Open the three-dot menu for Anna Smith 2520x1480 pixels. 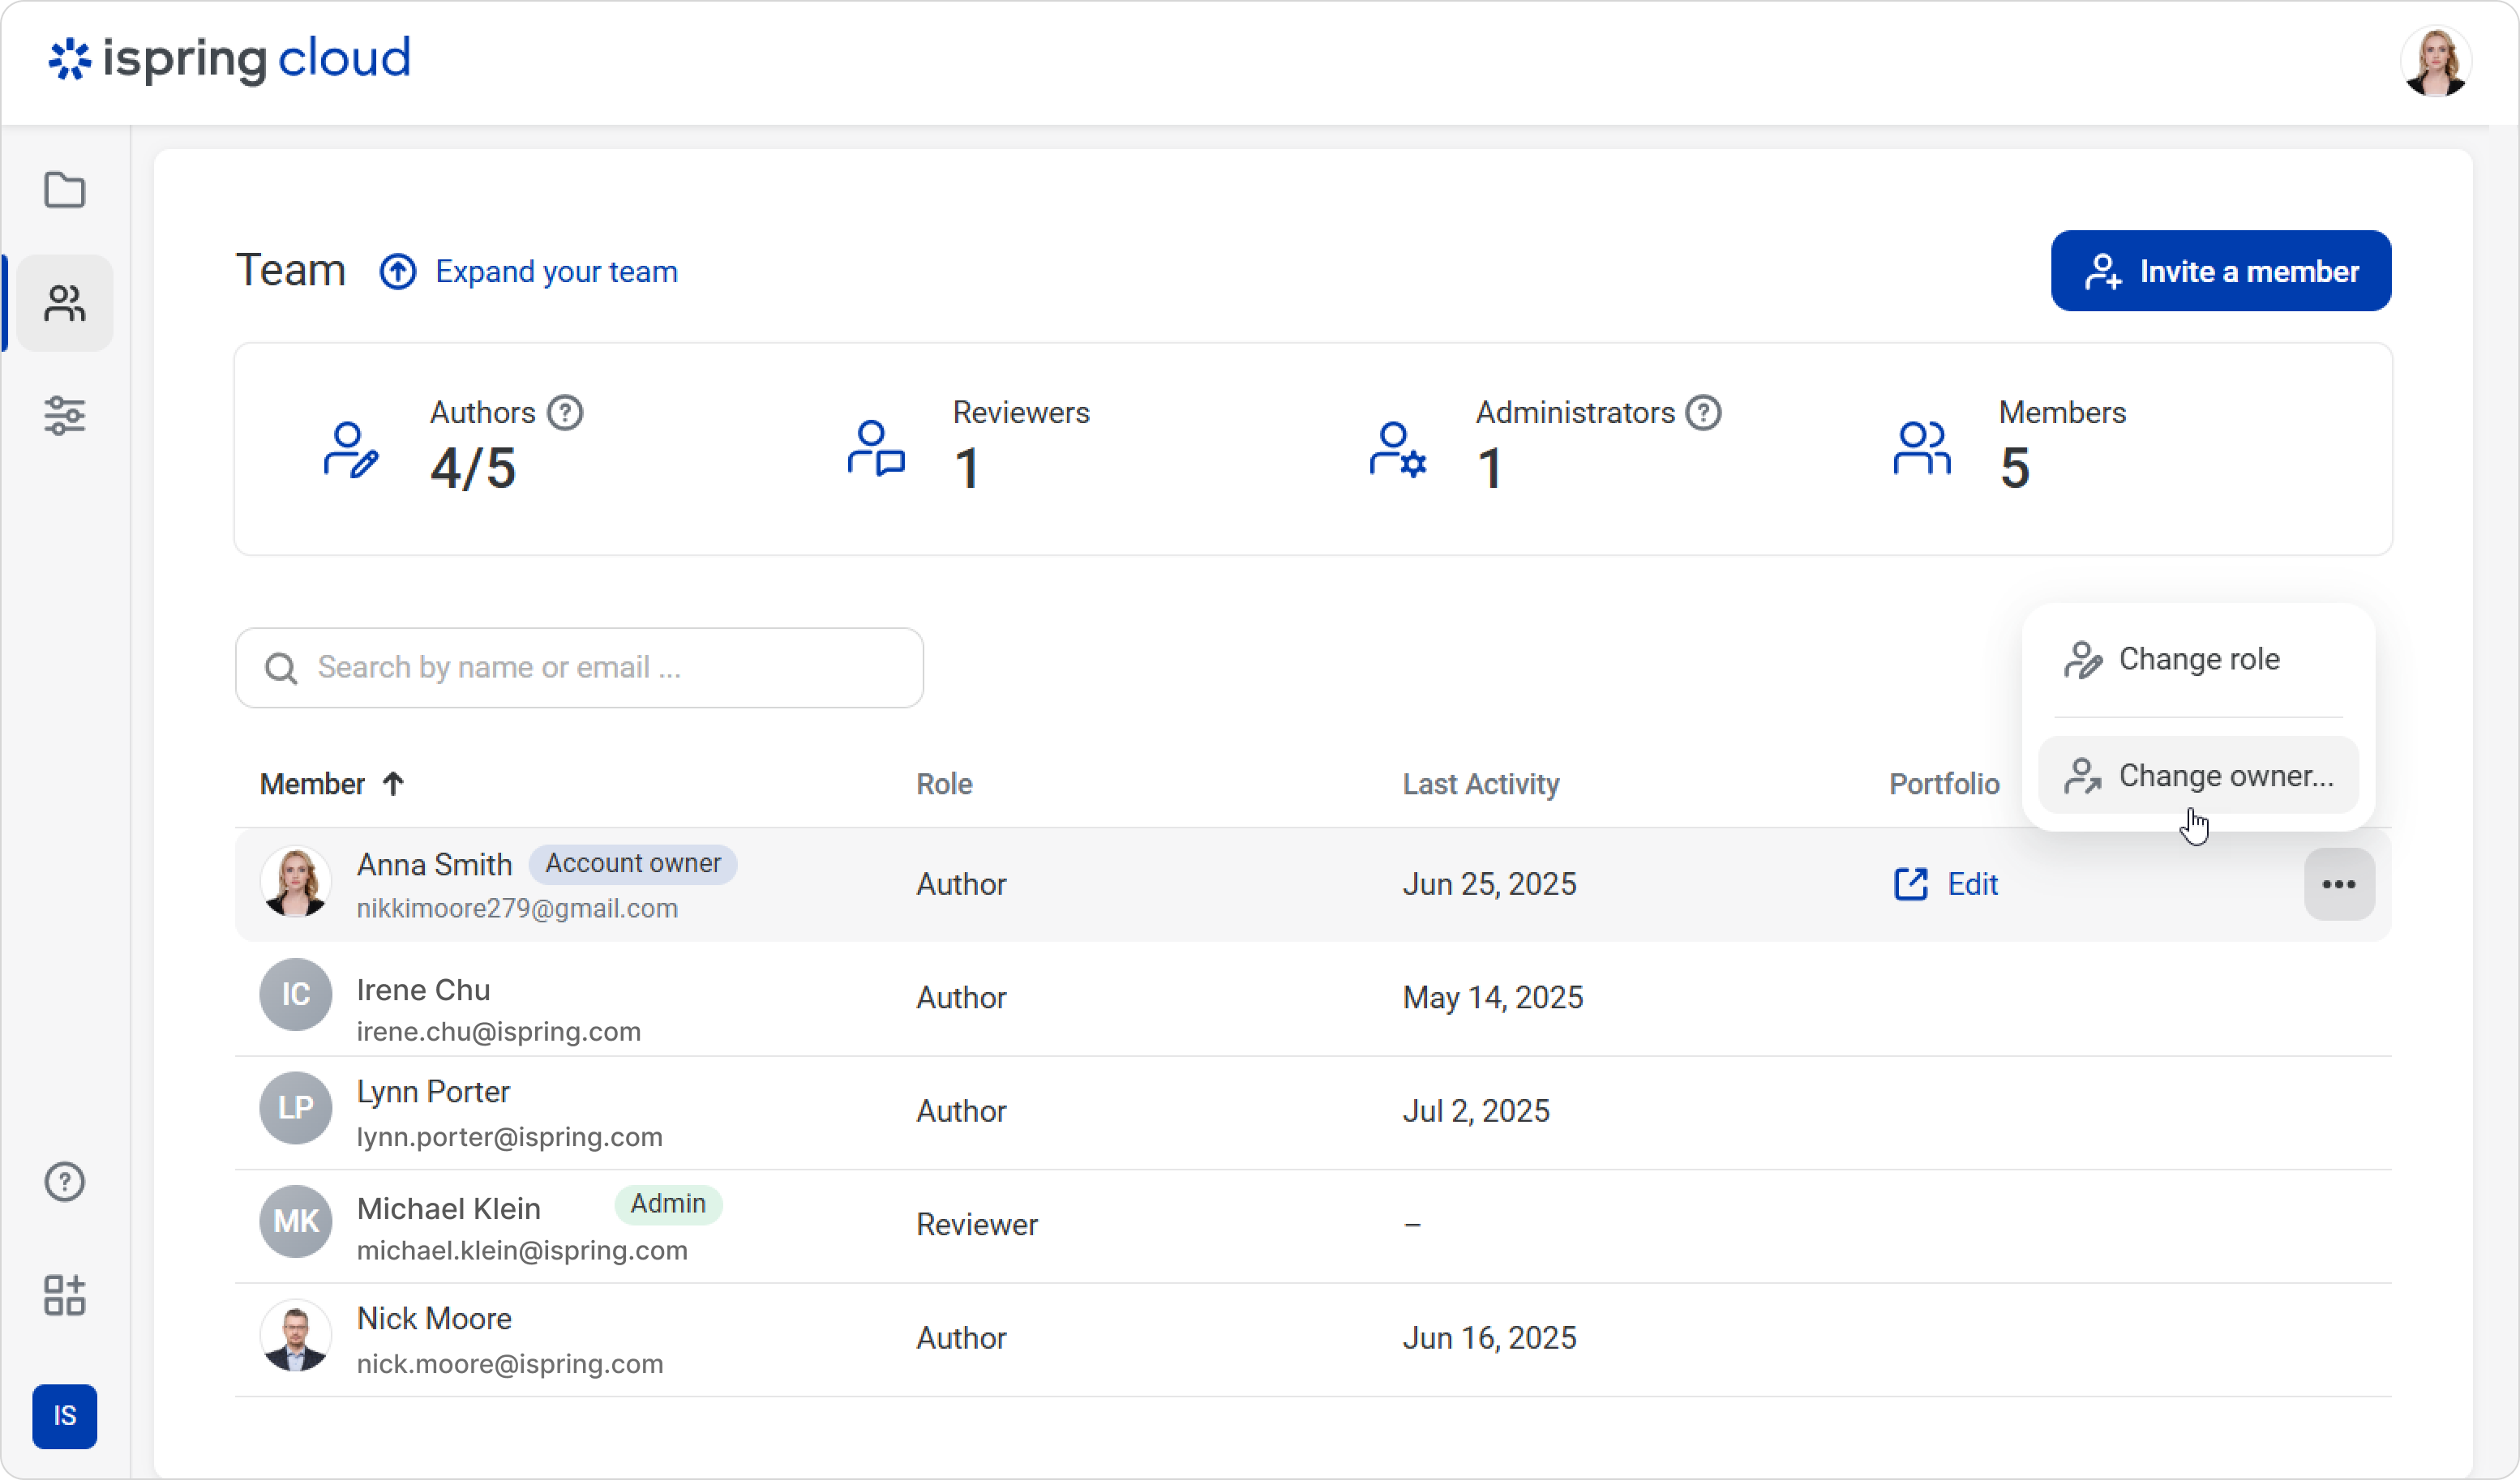[x=2338, y=884]
